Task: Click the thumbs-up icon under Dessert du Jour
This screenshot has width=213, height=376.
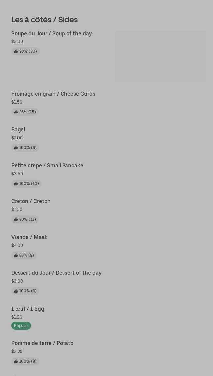Action: point(16,291)
